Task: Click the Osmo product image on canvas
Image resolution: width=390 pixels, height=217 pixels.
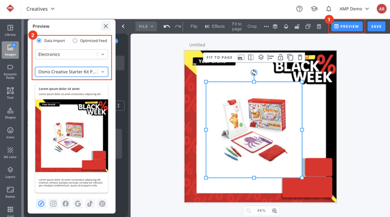Action: point(254,130)
